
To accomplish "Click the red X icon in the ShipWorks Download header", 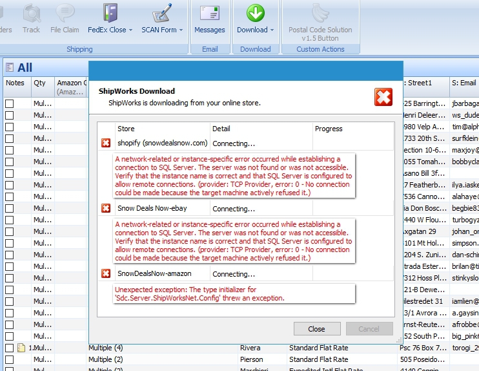I will tap(383, 97).
